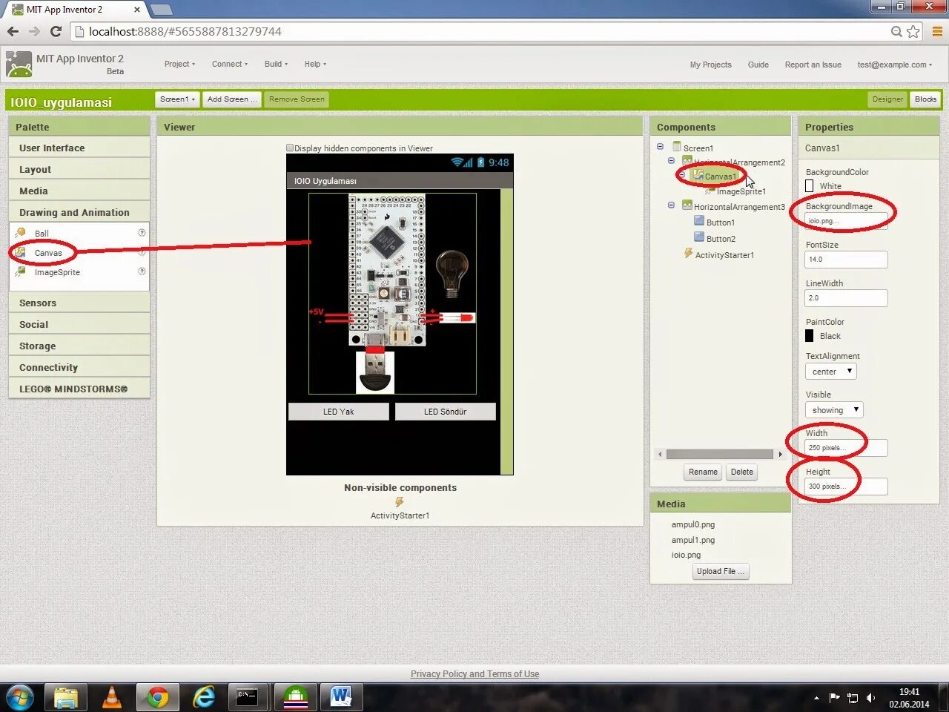
Task: Click LED Söndür button in Viewer
Action: pyautogui.click(x=445, y=412)
